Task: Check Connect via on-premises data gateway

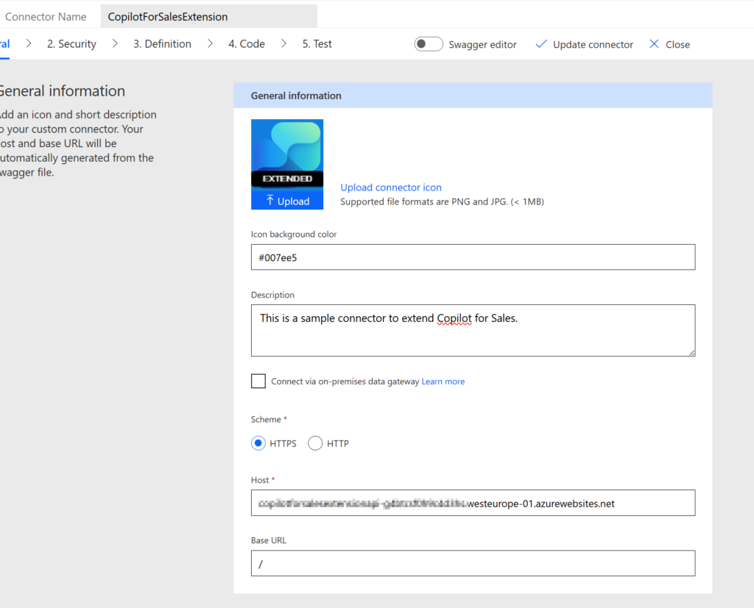Action: coord(258,381)
